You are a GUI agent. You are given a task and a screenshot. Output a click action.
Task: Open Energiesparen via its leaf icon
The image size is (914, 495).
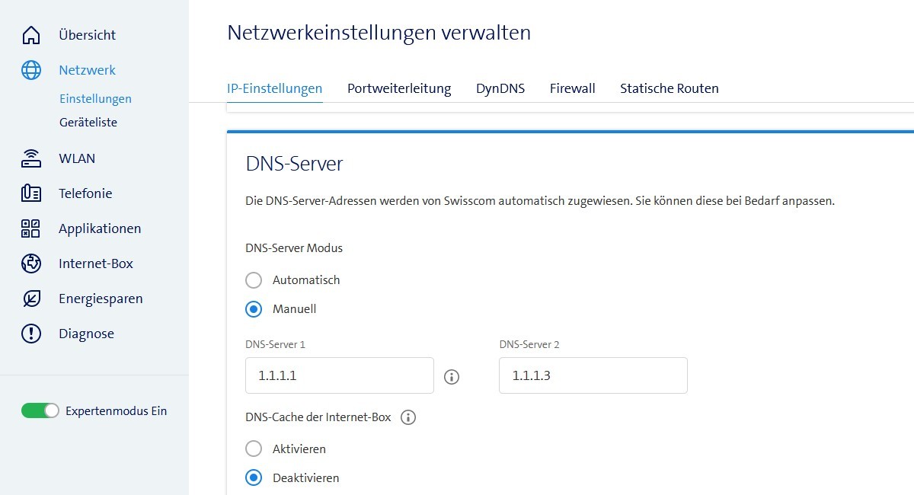[x=30, y=298]
